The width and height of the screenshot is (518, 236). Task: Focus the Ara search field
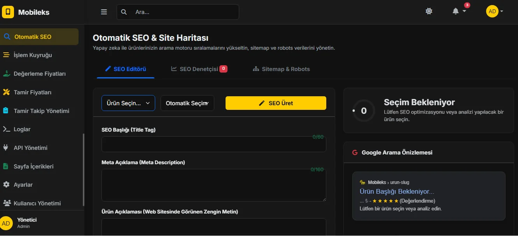pyautogui.click(x=178, y=12)
